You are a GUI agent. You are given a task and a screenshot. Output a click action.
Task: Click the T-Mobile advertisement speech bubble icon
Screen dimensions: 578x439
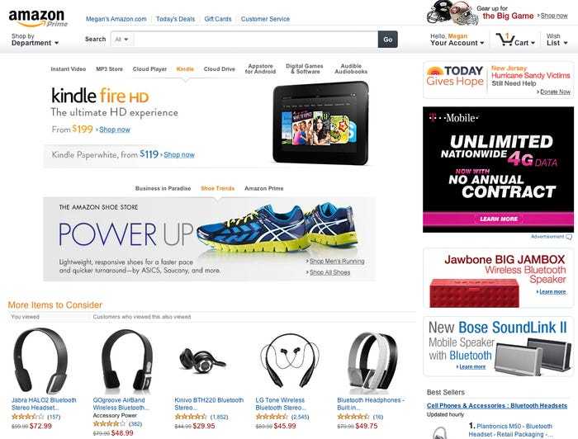[x=569, y=237]
